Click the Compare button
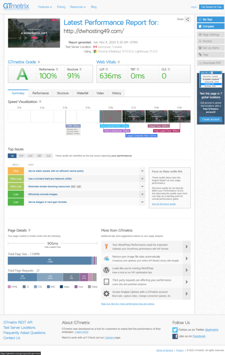 click(x=210, y=26)
